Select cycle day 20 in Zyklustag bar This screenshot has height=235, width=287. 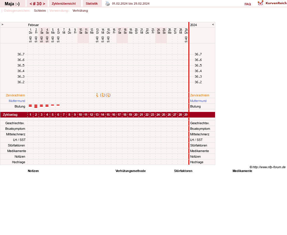[x=136, y=115]
